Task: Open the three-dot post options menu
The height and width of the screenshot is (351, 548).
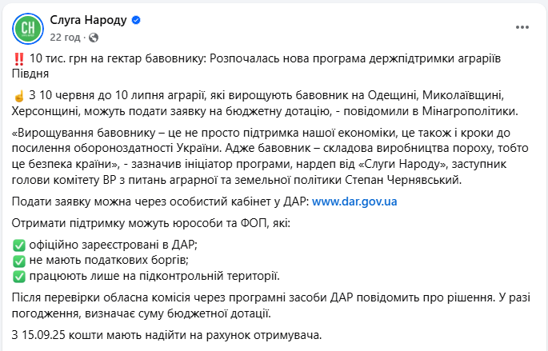Action: click(x=522, y=26)
